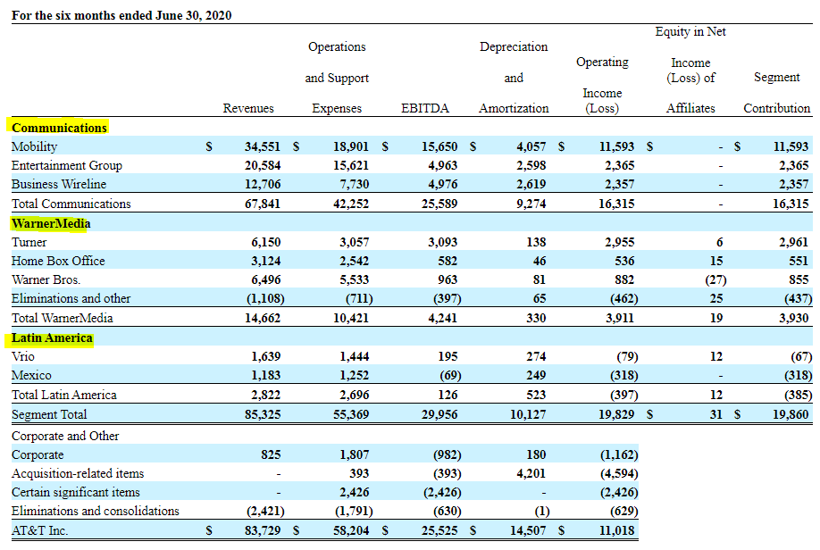Image resolution: width=820 pixels, height=550 pixels.
Task: Click Turner revenues value 6,150
Action: [x=265, y=242]
